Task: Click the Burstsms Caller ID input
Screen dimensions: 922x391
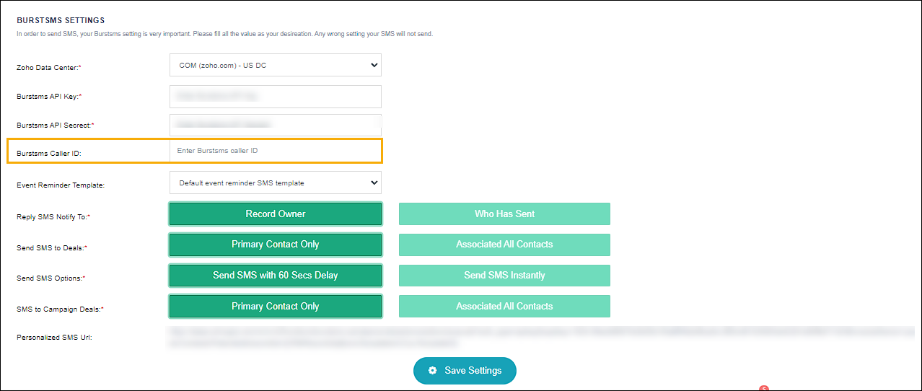Action: pyautogui.click(x=275, y=151)
